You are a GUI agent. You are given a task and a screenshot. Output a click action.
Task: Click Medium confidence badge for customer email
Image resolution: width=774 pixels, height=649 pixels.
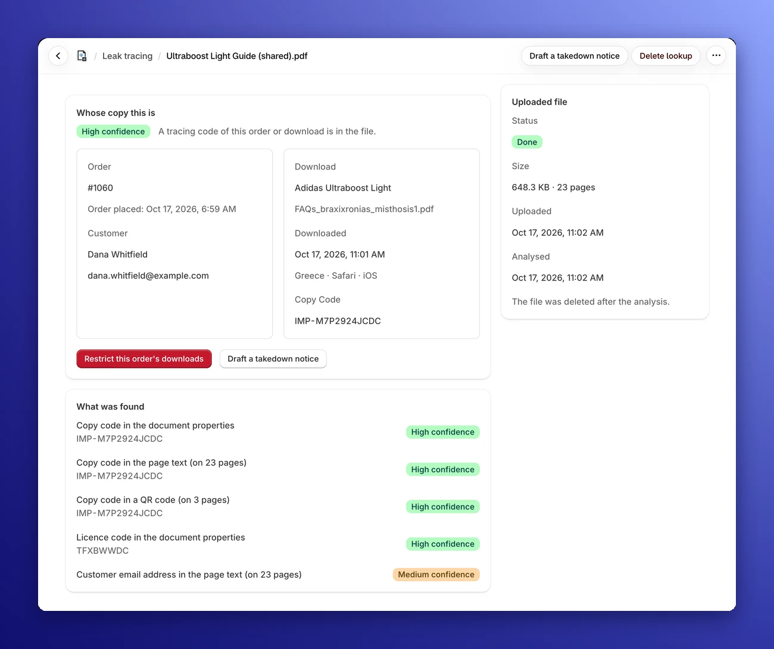(436, 575)
